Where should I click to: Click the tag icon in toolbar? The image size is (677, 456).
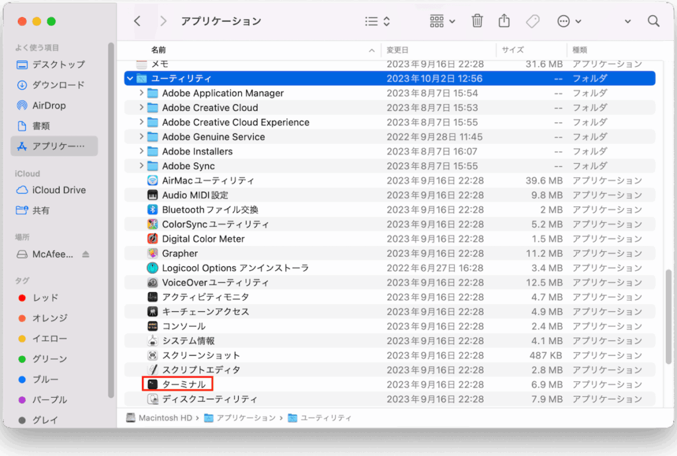(532, 21)
